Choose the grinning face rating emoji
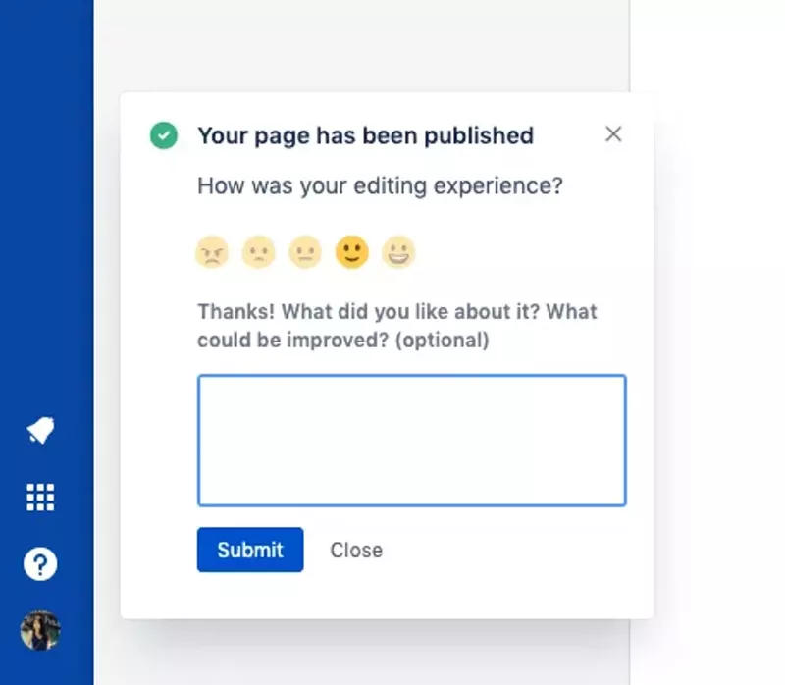Image resolution: width=785 pixels, height=685 pixels. 397,252
